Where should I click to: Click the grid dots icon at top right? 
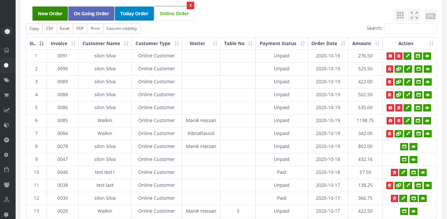pos(400,15)
